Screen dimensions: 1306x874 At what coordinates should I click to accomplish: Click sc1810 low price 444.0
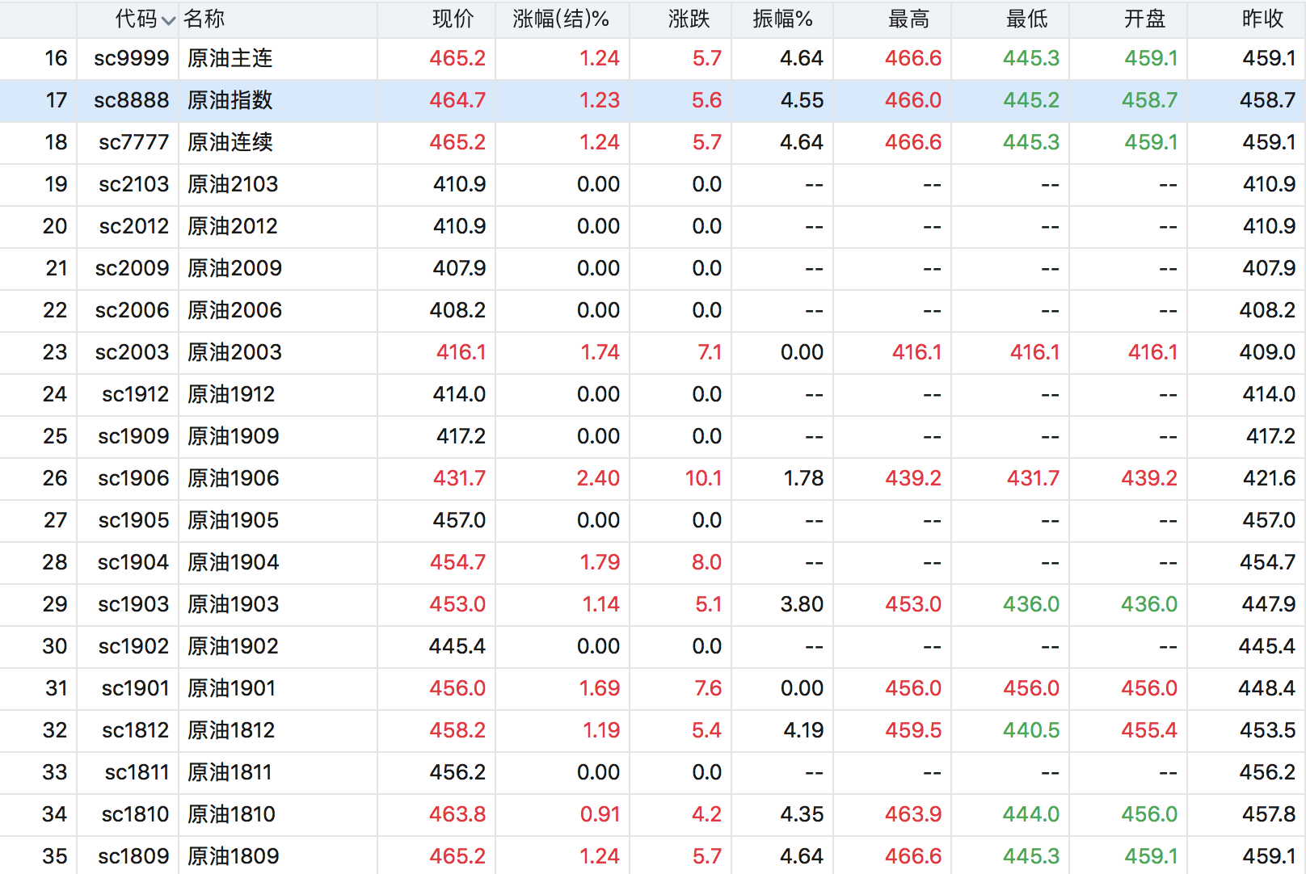click(x=1031, y=814)
